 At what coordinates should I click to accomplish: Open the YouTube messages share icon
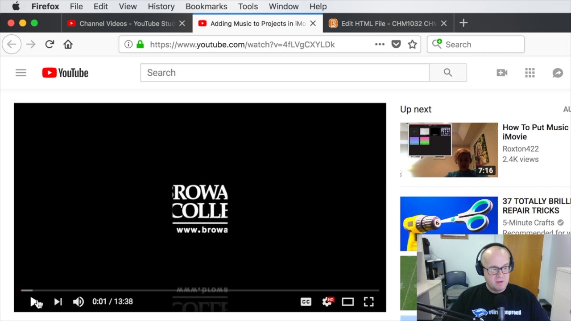558,73
